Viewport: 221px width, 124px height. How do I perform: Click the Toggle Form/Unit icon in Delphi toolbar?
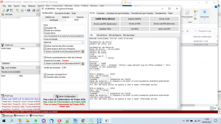pyautogui.click(x=11, y=10)
